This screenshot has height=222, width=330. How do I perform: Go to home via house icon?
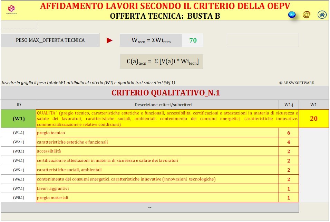pyautogui.click(x=322, y=15)
